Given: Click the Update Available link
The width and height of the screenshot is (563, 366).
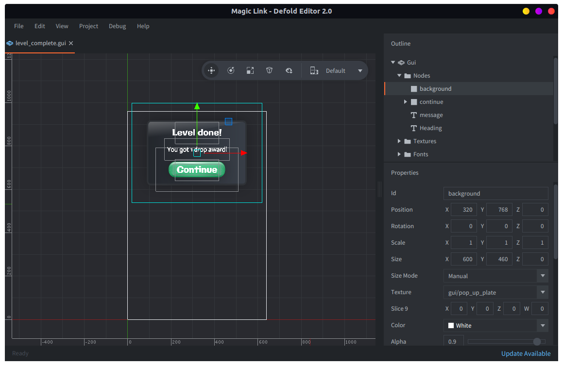Looking at the screenshot, I should click(526, 353).
